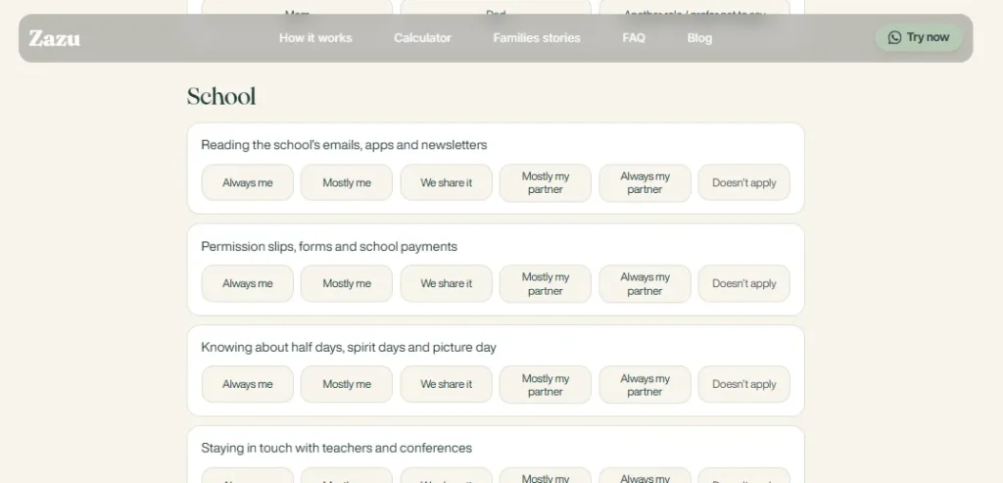Choose We share it for permission slips
This screenshot has width=1003, height=483.
point(446,283)
